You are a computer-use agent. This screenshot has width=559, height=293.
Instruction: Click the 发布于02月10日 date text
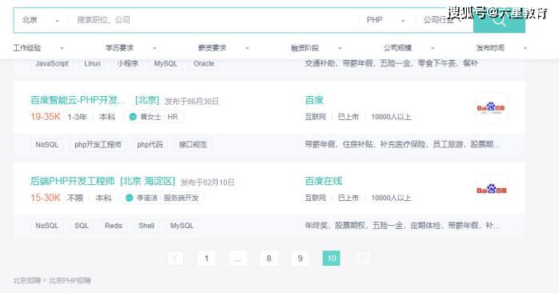click(207, 183)
